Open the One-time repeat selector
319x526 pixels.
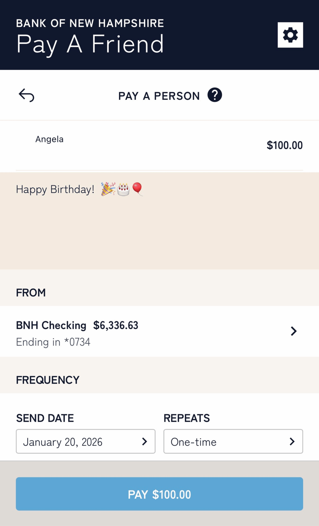pyautogui.click(x=194, y=442)
